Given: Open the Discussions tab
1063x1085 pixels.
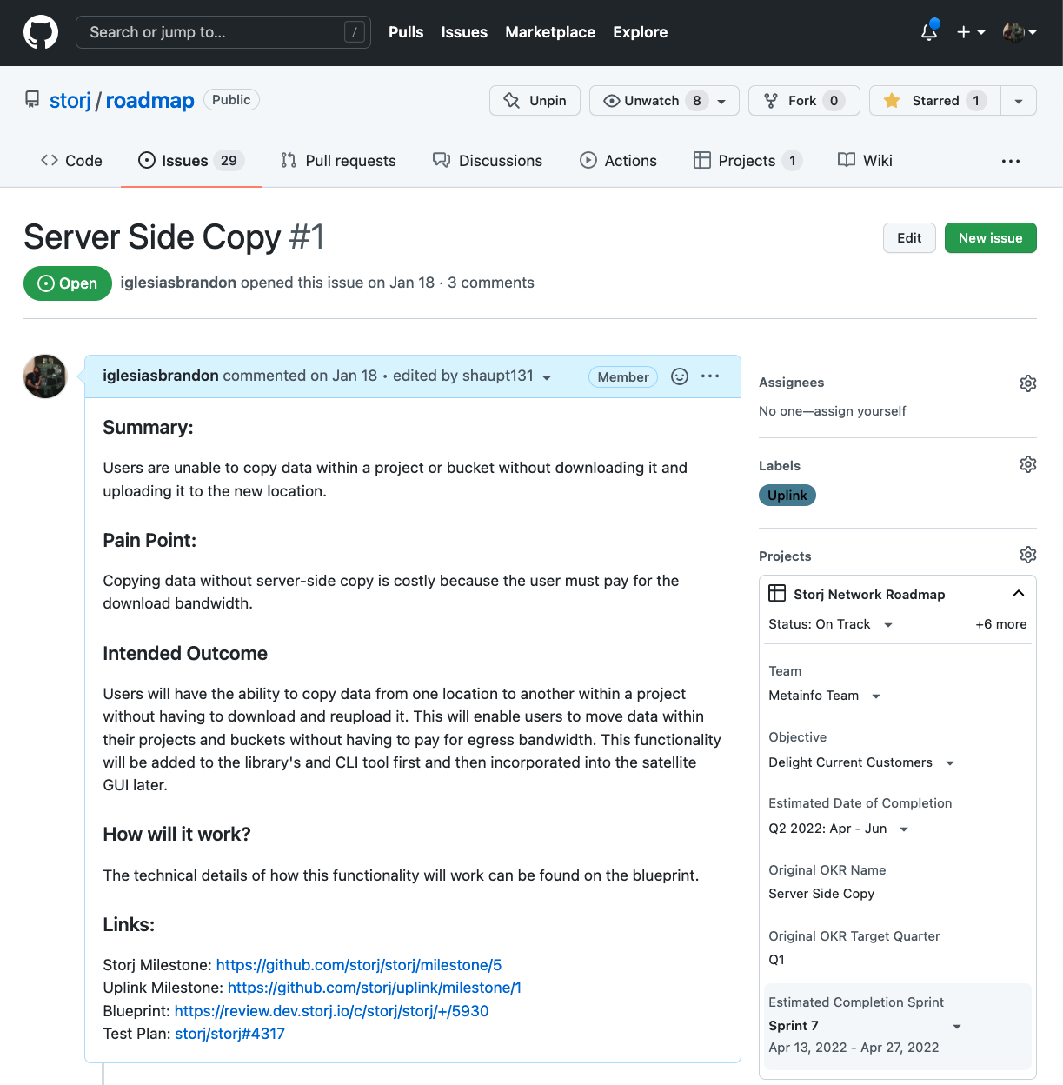Looking at the screenshot, I should pyautogui.click(x=488, y=161).
